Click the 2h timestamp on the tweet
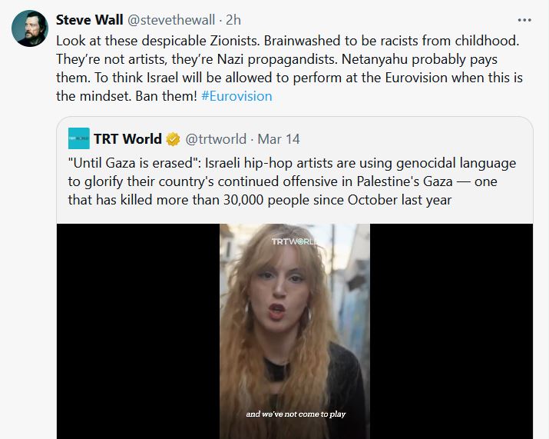Image resolution: width=549 pixels, height=439 pixels. tap(233, 20)
